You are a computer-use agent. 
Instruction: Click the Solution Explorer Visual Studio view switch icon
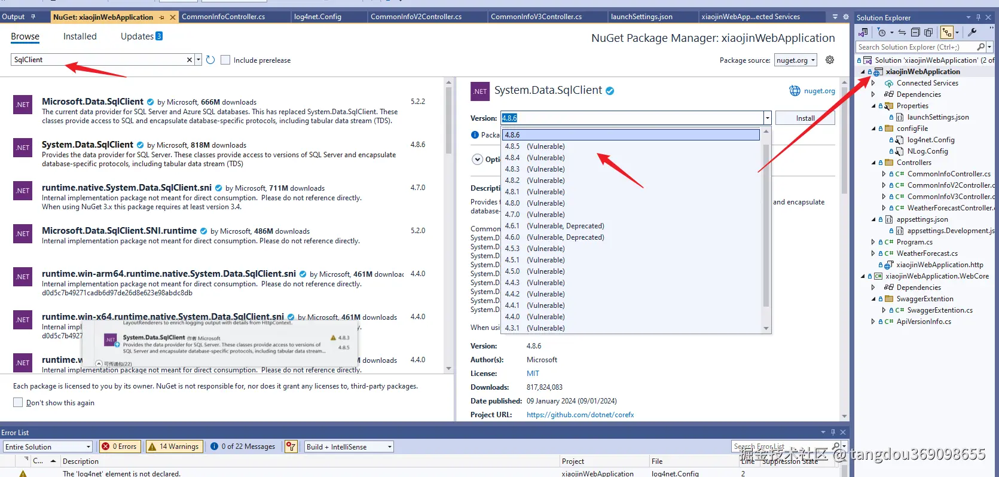click(863, 32)
